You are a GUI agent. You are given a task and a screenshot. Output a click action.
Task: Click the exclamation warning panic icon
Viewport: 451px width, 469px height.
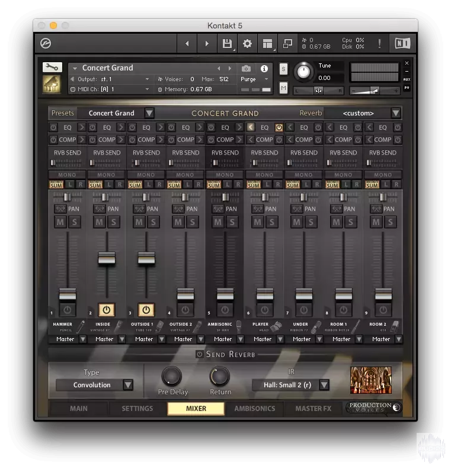click(379, 44)
